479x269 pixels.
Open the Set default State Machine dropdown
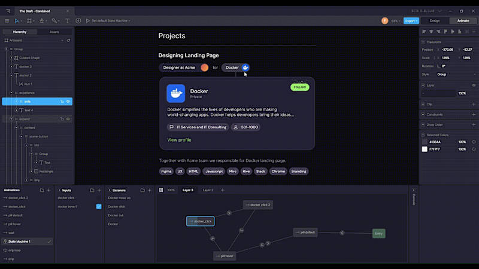click(x=111, y=21)
